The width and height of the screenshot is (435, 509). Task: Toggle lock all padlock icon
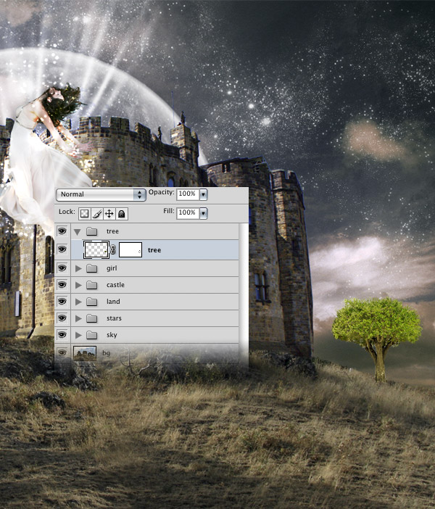click(x=121, y=214)
